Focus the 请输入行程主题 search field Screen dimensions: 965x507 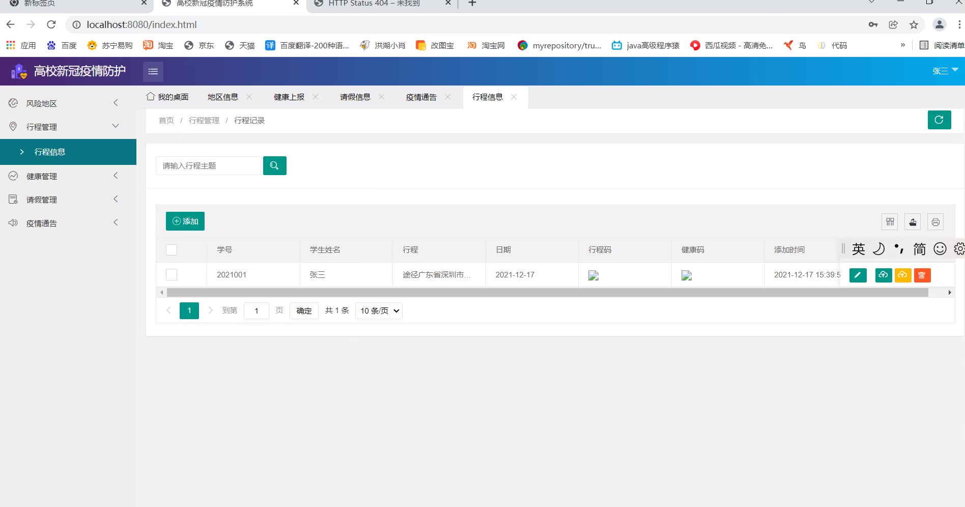pyautogui.click(x=208, y=165)
